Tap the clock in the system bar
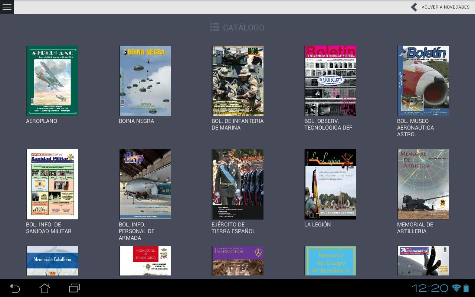Screen dimensions: 475x297 pyautogui.click(x=430, y=288)
